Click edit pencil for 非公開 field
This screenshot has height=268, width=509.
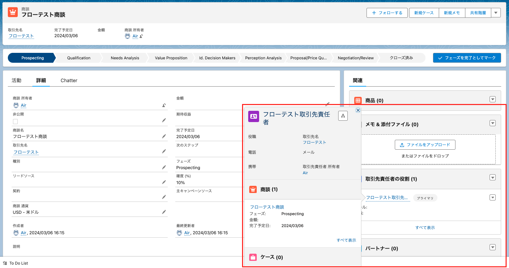point(164,120)
